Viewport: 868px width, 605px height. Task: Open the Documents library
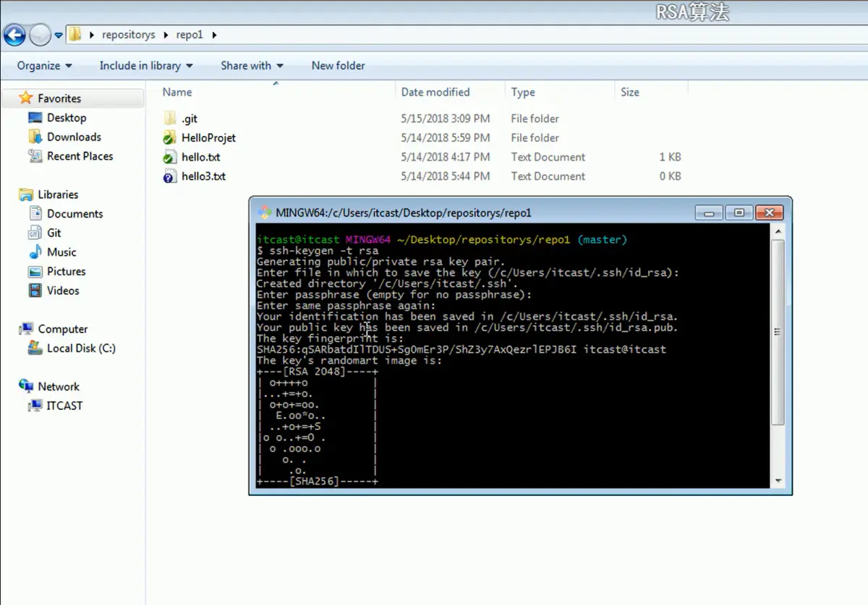[75, 214]
